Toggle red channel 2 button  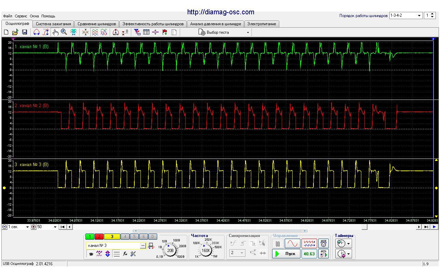click(x=99, y=237)
